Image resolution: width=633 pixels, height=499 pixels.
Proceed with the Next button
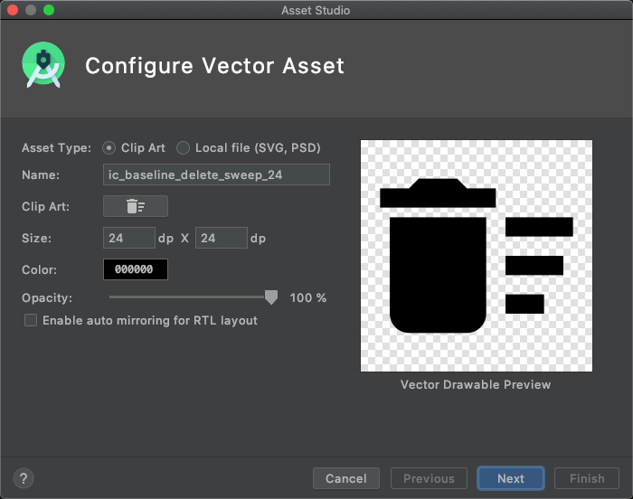510,478
